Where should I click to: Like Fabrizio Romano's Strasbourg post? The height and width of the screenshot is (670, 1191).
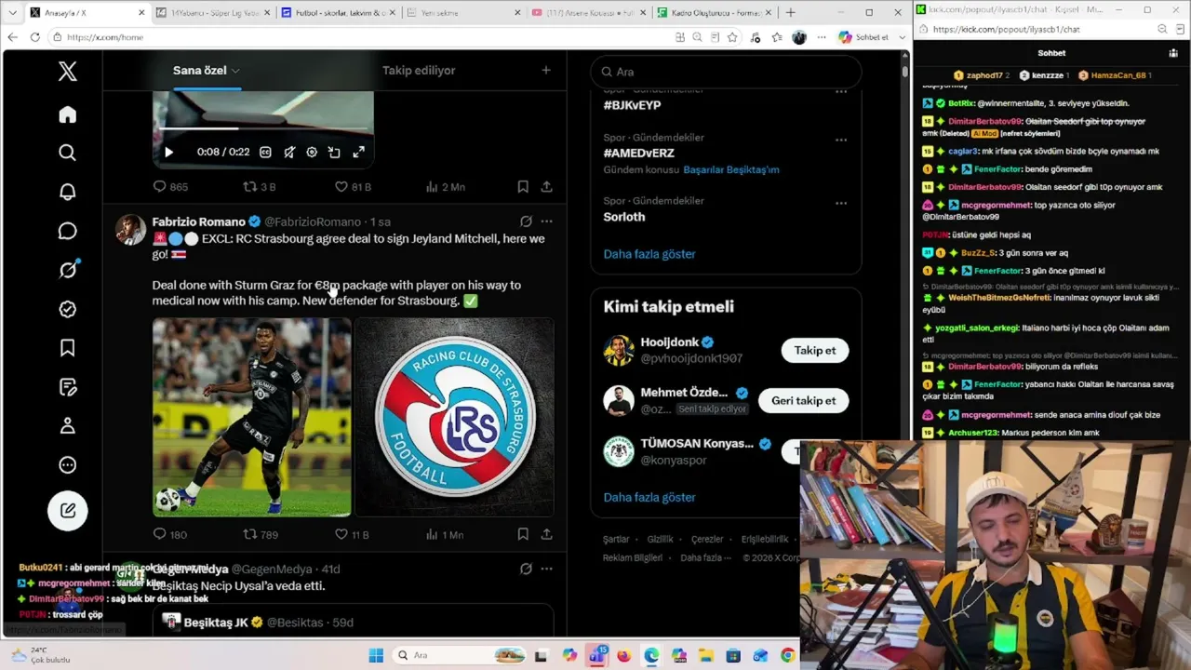coord(352,534)
